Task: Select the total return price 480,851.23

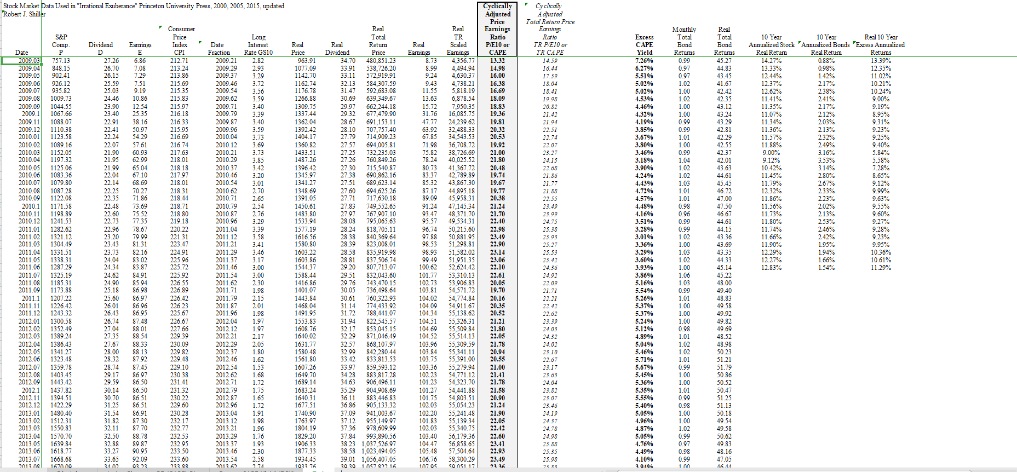Action: coord(381,61)
